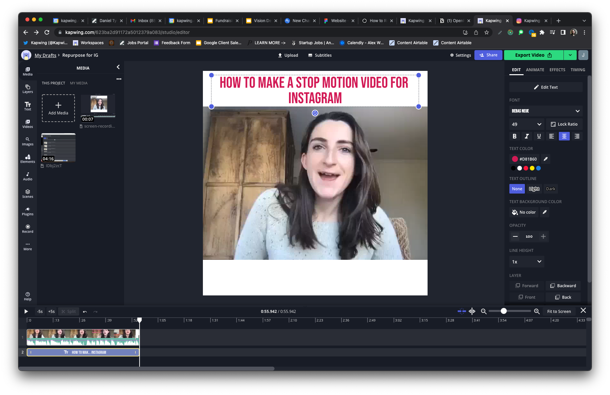Click the undo arrow in timeline toolbar
Screen dimensions: 610x395
pos(85,312)
